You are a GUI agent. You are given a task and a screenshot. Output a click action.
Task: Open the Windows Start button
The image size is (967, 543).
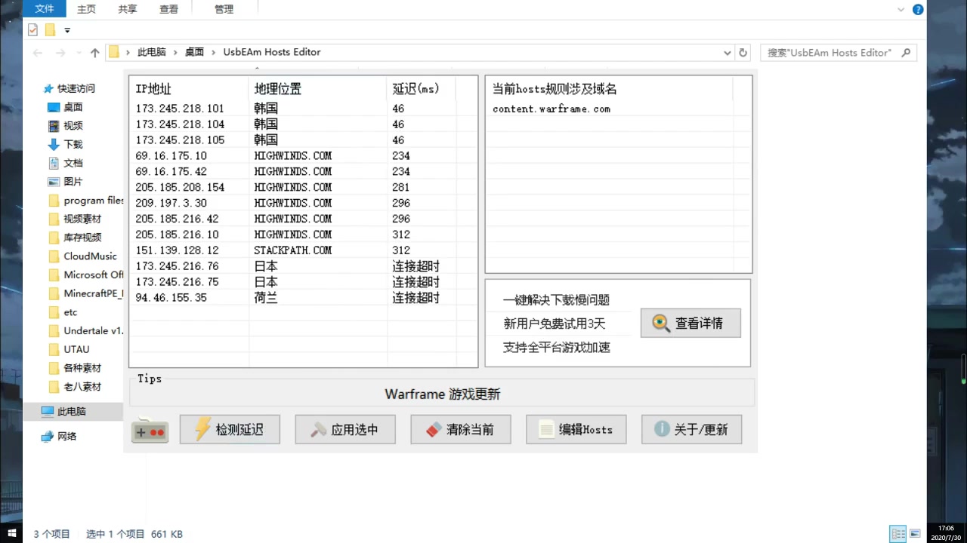[11, 533]
